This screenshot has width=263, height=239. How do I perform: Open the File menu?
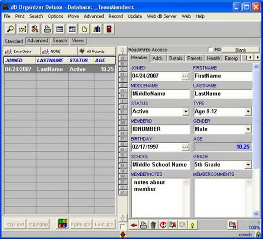7,16
